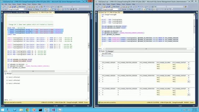The height and width of the screenshot is (112, 199).
Task: Select the Results tab in right window
Action: 102,51
